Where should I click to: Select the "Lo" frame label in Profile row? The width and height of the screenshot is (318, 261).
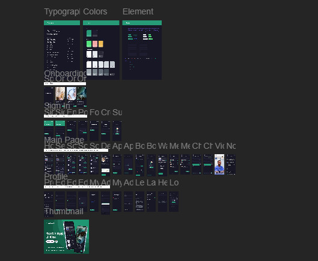[174, 182]
